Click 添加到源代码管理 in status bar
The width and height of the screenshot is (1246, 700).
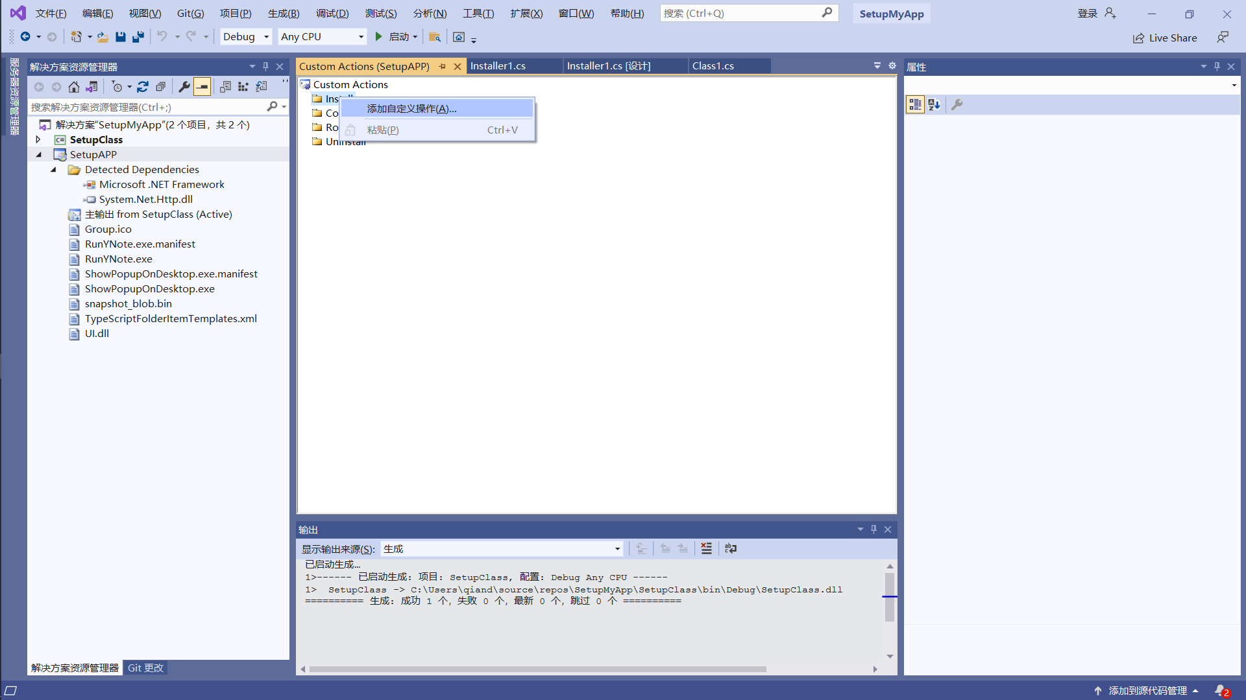(1147, 690)
